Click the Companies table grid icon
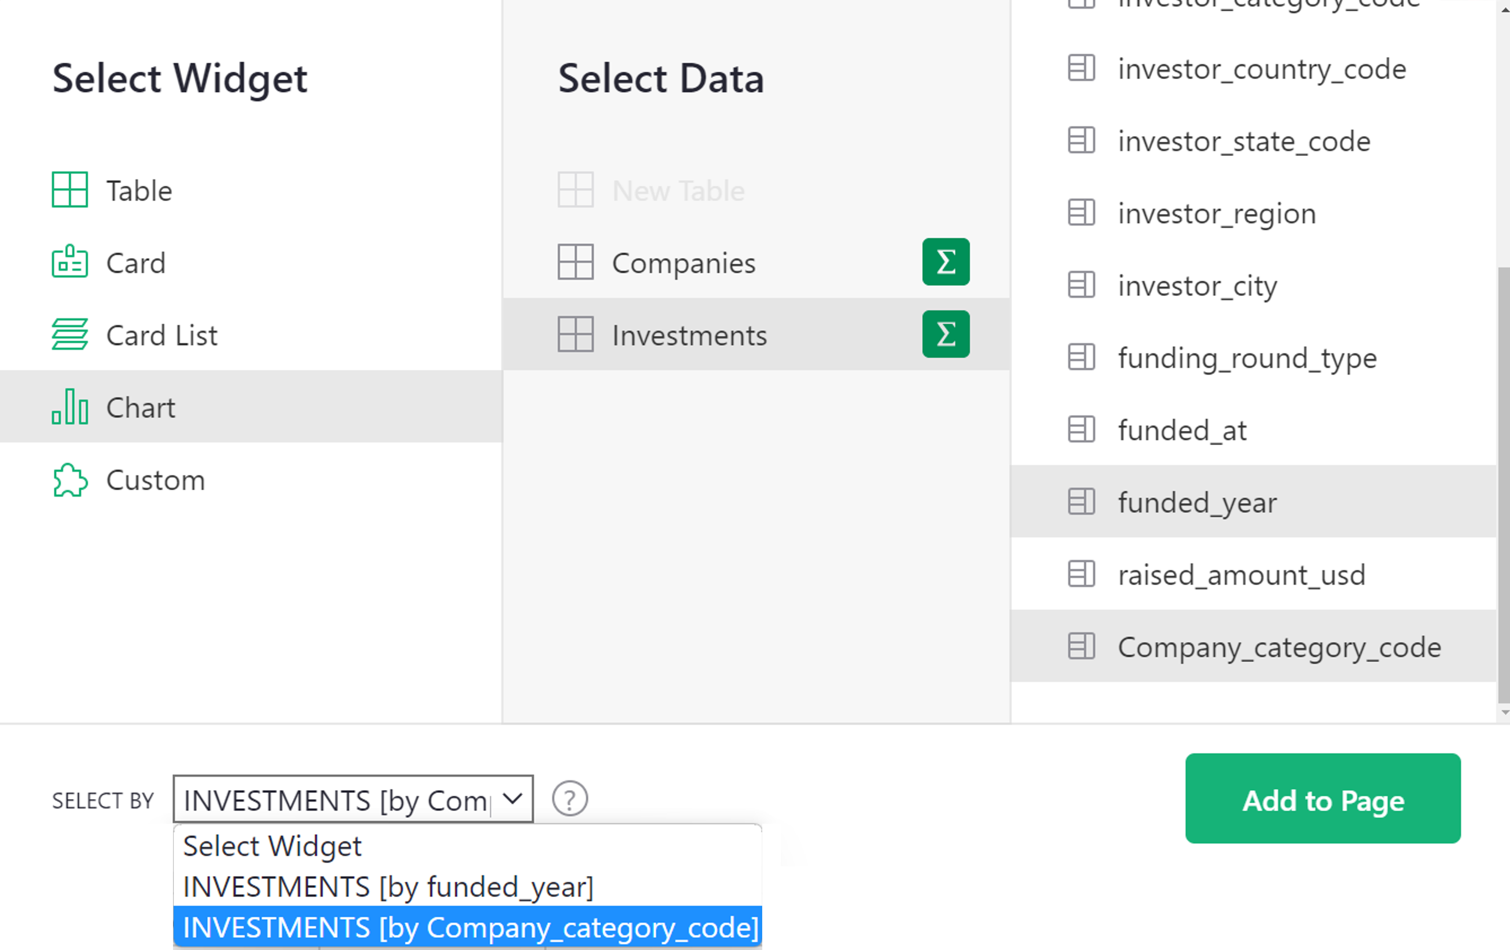Screen dimensions: 1510x950 point(575,262)
